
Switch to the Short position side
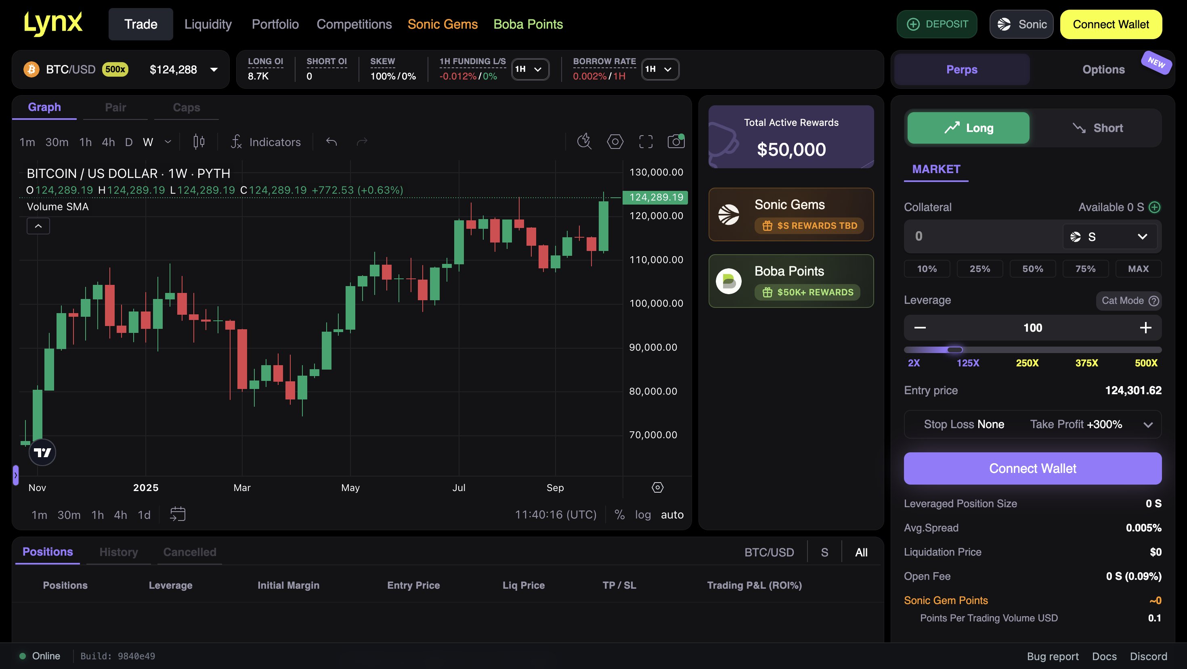coord(1099,128)
